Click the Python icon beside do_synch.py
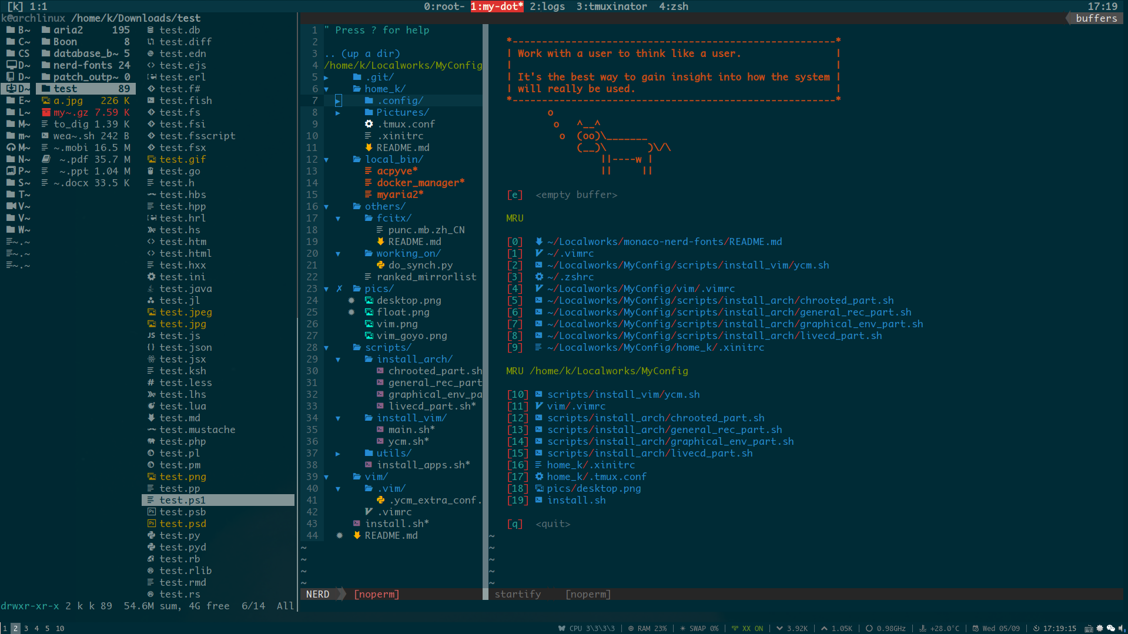Viewport: 1128px width, 634px height. (380, 265)
